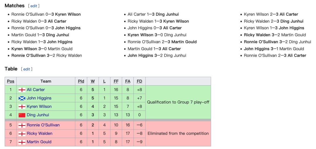The height and width of the screenshot is (149, 316).
Task: Click the Pld column header
Action: click(81, 81)
